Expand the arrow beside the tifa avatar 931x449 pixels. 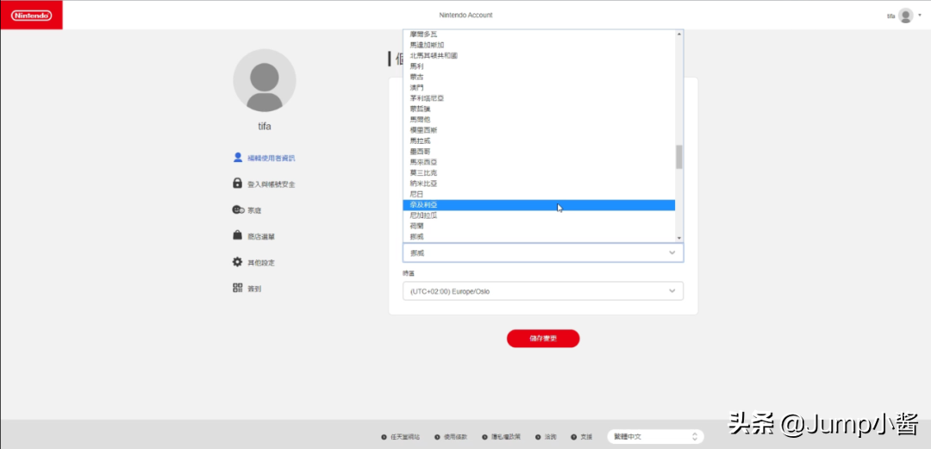pyautogui.click(x=920, y=15)
